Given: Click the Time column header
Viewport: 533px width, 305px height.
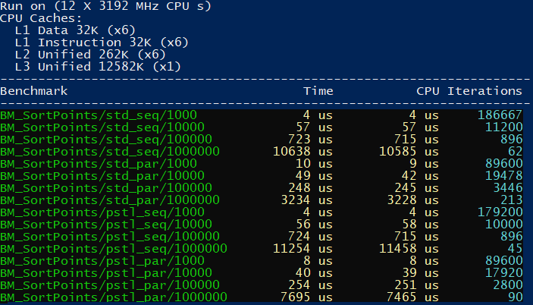Looking at the screenshot, I should click(318, 91).
